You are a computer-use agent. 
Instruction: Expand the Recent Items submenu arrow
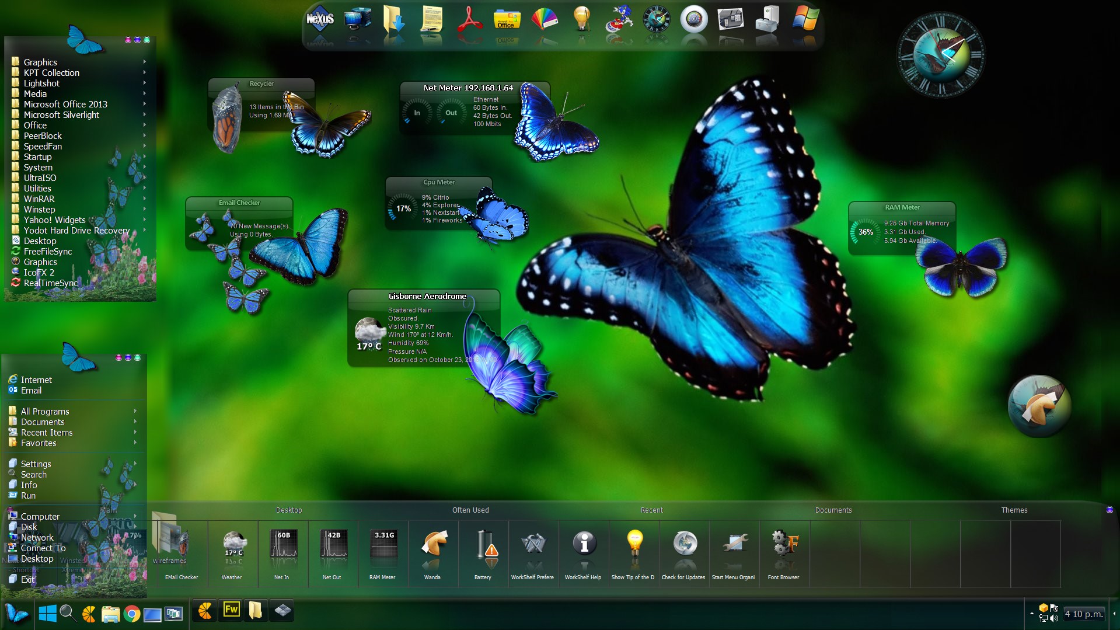pyautogui.click(x=135, y=432)
